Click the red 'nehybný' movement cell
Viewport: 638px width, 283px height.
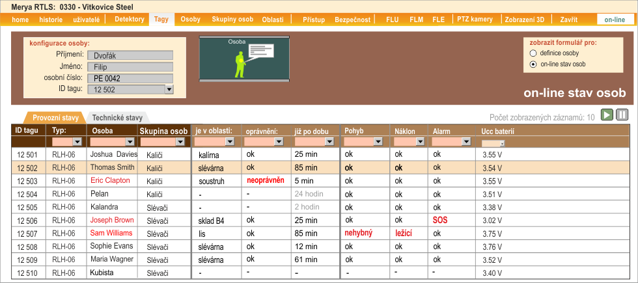359,233
